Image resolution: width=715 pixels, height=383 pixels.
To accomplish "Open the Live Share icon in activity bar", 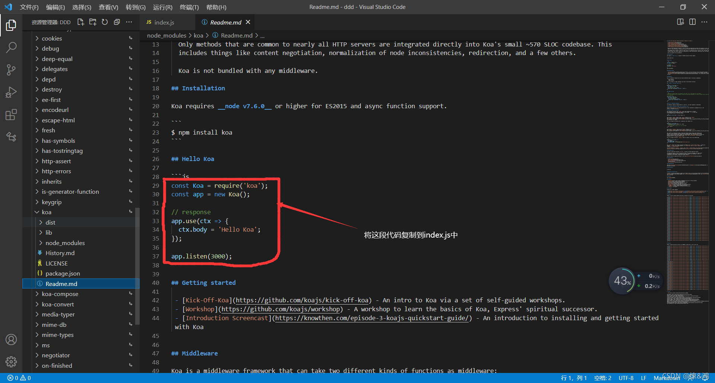I will [x=11, y=137].
